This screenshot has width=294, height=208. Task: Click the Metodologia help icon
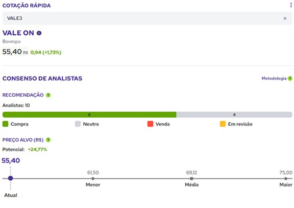(x=290, y=78)
